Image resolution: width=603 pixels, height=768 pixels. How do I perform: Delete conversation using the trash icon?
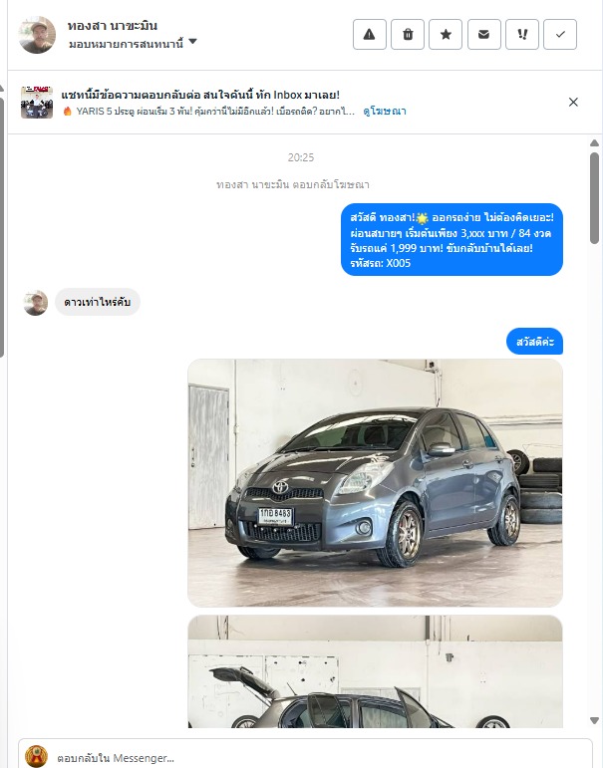coord(408,34)
